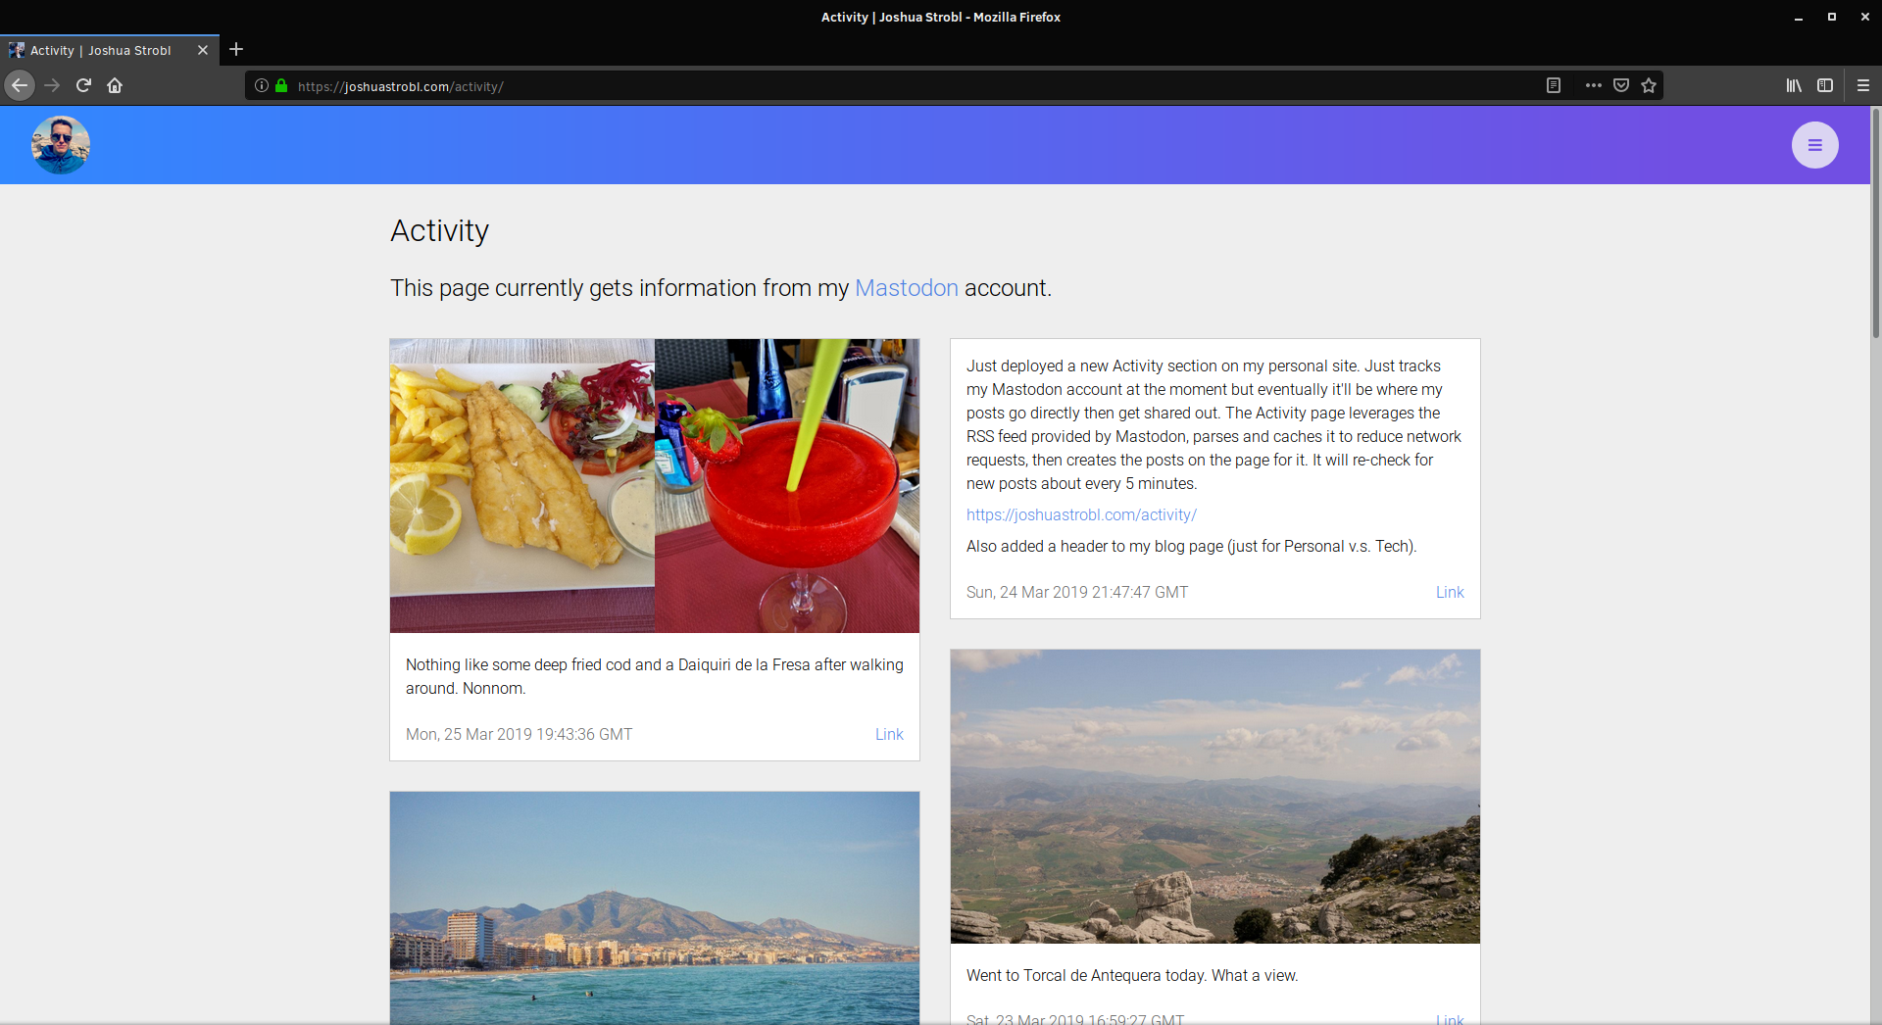1882x1025 pixels.
Task: Show site information icon in address bar
Action: (x=262, y=85)
